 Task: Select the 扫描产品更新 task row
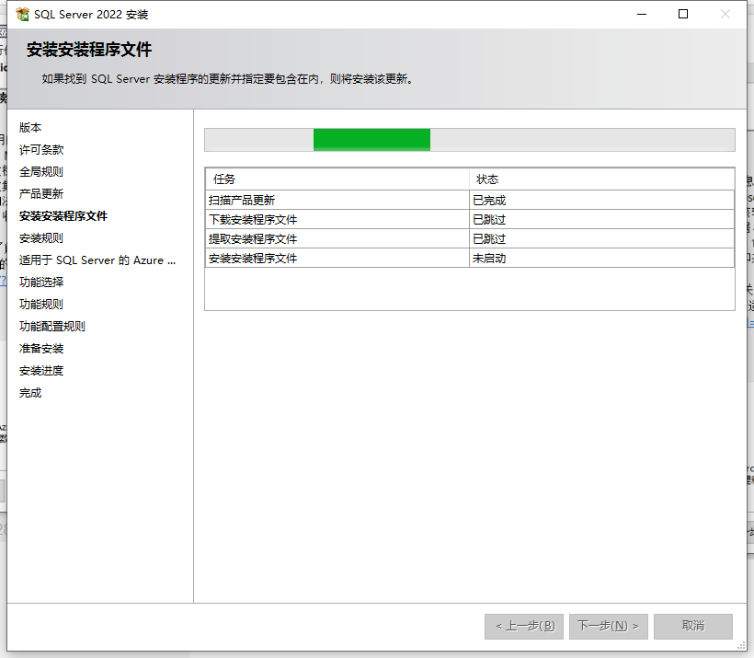coord(470,200)
